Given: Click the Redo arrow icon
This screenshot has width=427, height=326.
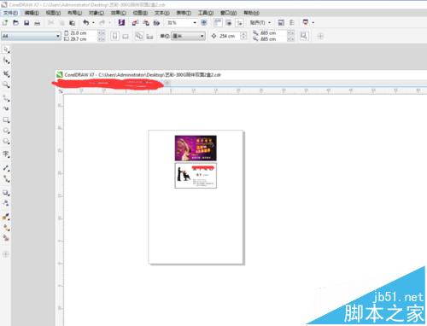Looking at the screenshot, I should point(102,22).
